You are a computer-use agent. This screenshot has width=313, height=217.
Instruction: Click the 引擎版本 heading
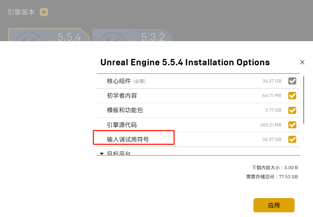coord(21,12)
